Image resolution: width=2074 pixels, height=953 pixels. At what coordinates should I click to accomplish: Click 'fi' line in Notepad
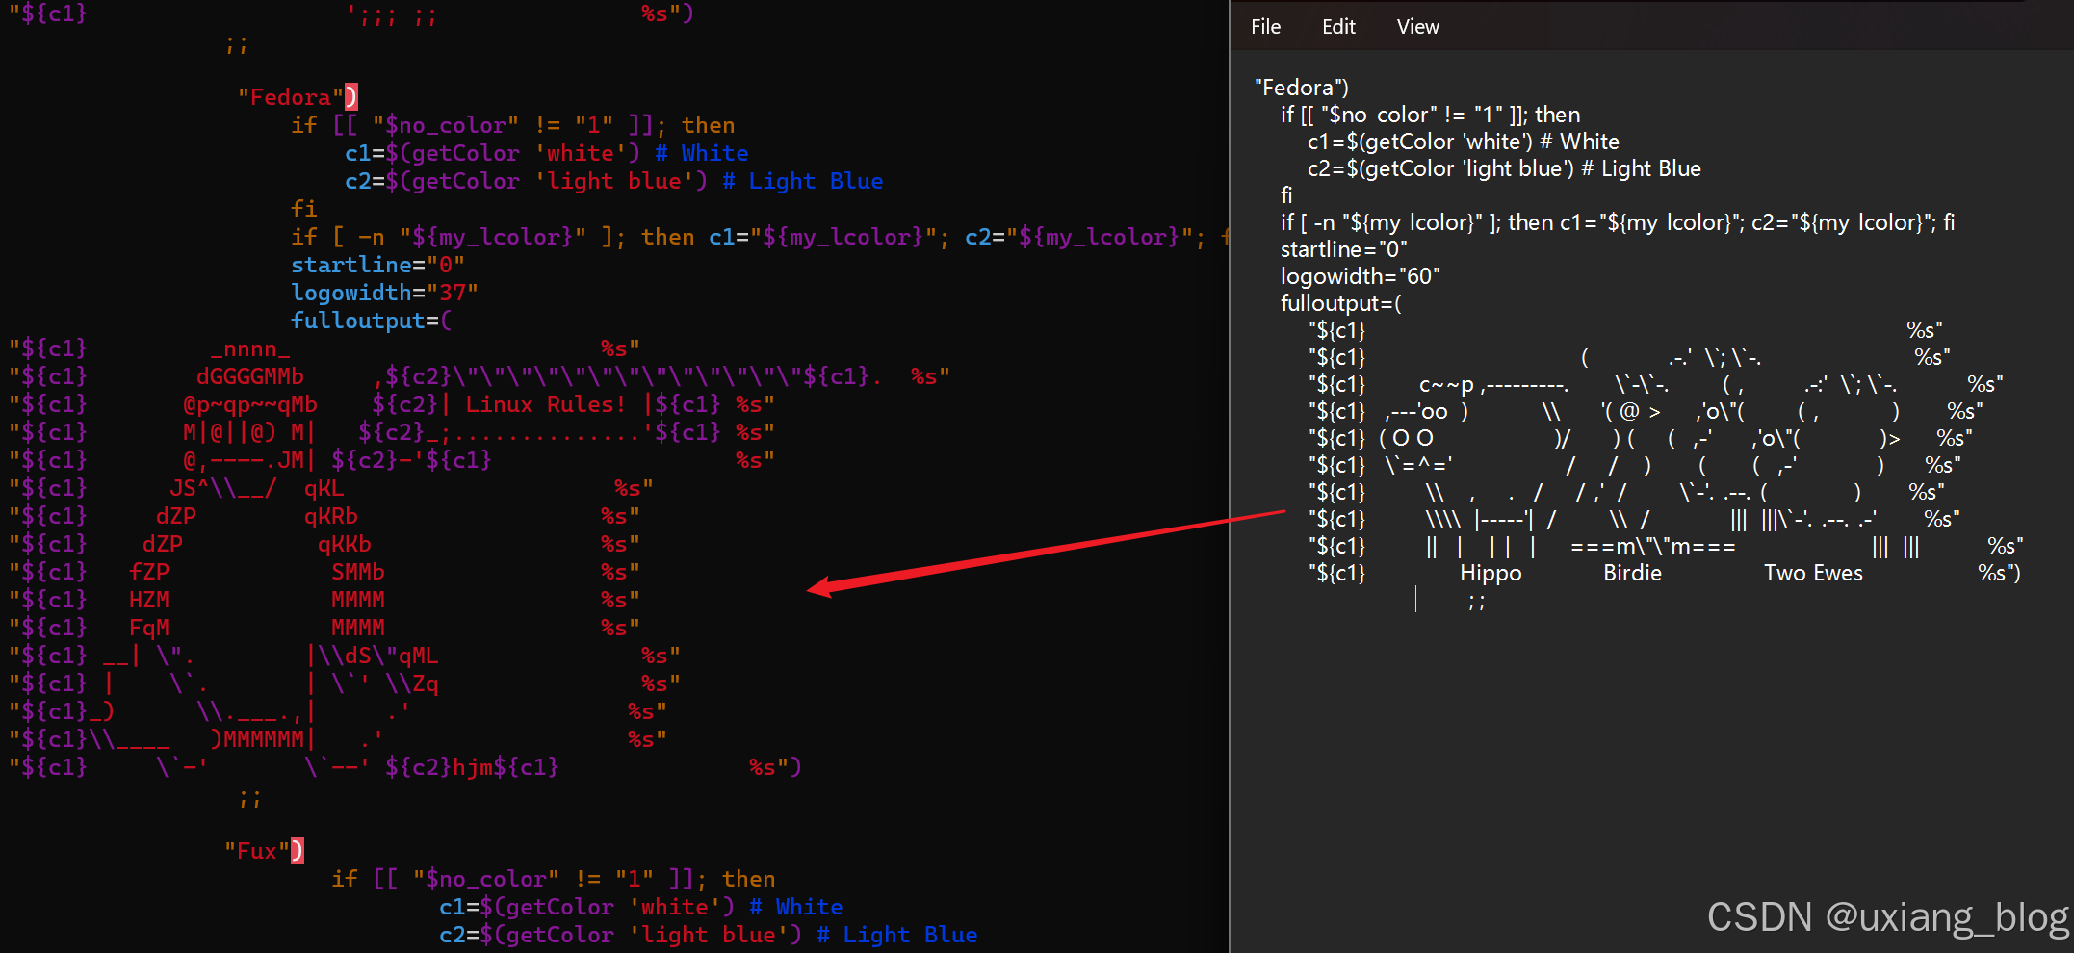(x=1286, y=195)
